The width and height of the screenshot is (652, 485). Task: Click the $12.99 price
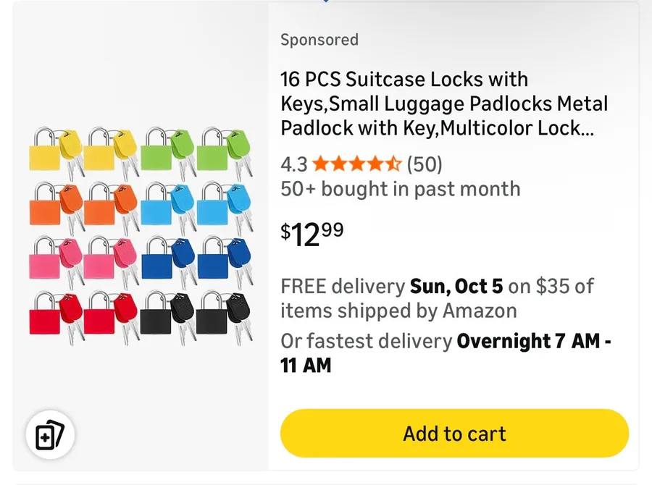(x=312, y=233)
